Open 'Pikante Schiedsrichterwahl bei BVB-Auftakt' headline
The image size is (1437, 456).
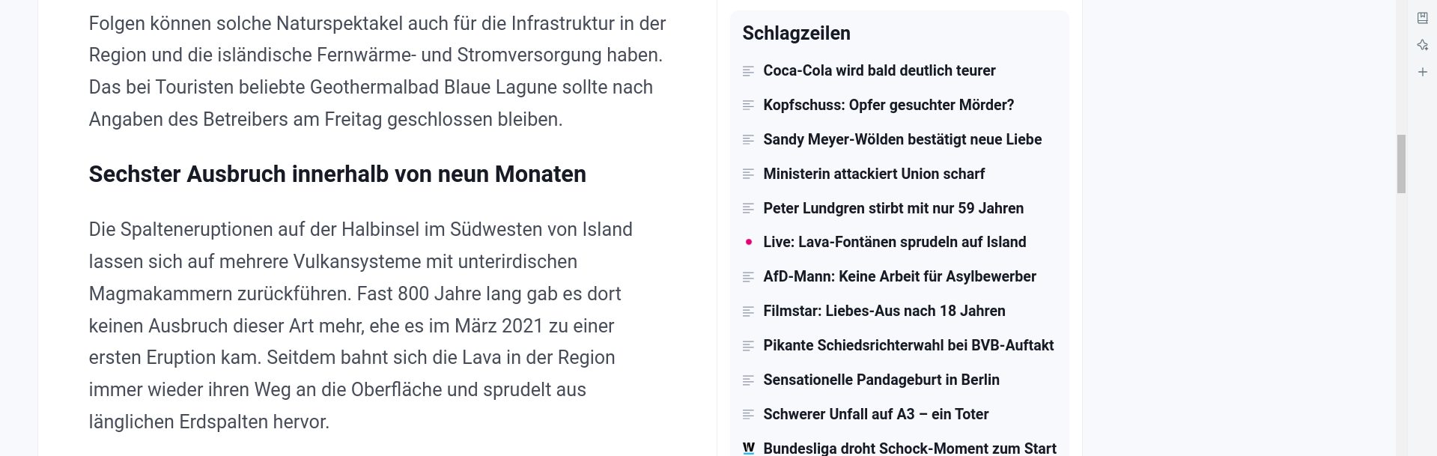tap(908, 345)
